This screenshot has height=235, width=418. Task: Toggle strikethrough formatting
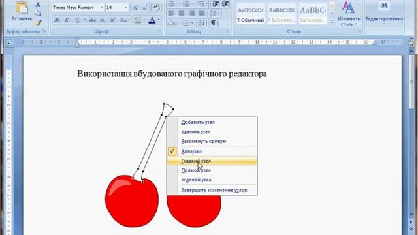(92, 20)
